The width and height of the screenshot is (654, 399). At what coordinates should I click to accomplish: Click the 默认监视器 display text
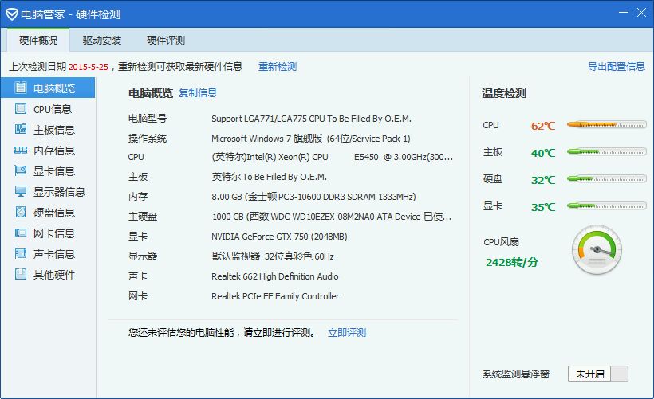pyautogui.click(x=273, y=256)
